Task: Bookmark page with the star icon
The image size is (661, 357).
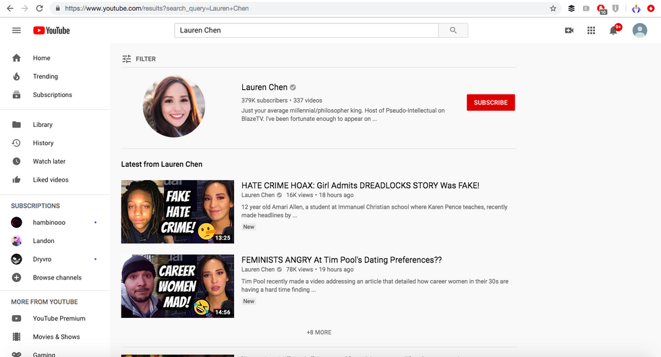Action: (x=553, y=9)
